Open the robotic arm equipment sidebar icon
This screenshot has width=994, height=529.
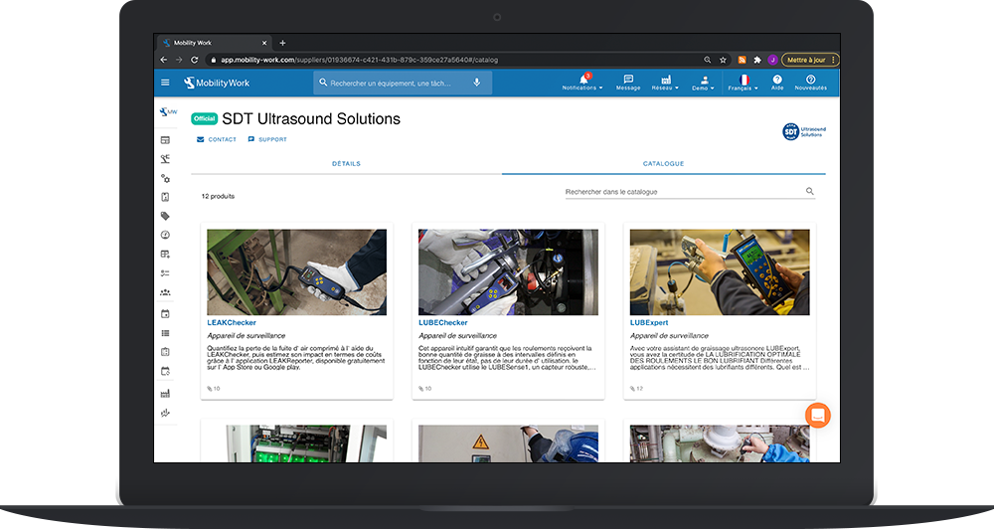[x=165, y=159]
